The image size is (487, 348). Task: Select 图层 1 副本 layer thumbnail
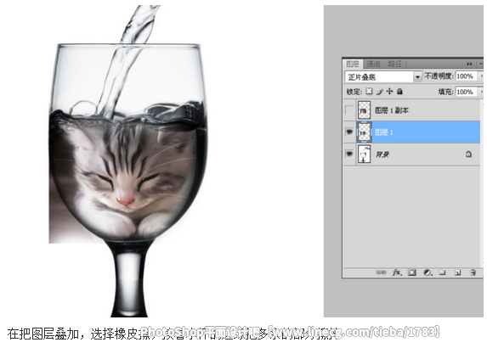click(364, 110)
